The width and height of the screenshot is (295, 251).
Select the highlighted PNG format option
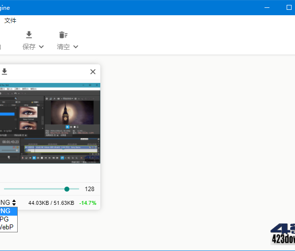click(x=7, y=211)
